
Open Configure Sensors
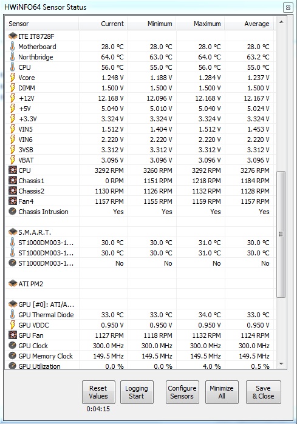(182, 392)
